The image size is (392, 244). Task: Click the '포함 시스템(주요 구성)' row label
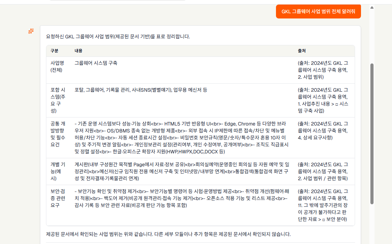(58, 100)
